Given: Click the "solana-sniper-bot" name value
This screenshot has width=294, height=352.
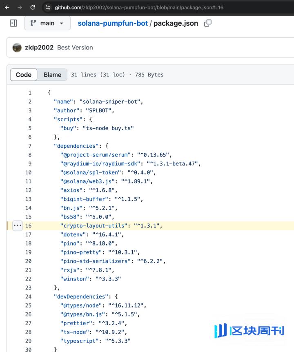Looking at the screenshot, I should [110, 102].
